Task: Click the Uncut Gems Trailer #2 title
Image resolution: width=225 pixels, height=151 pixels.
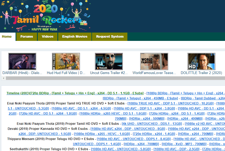Action: tap(109, 73)
